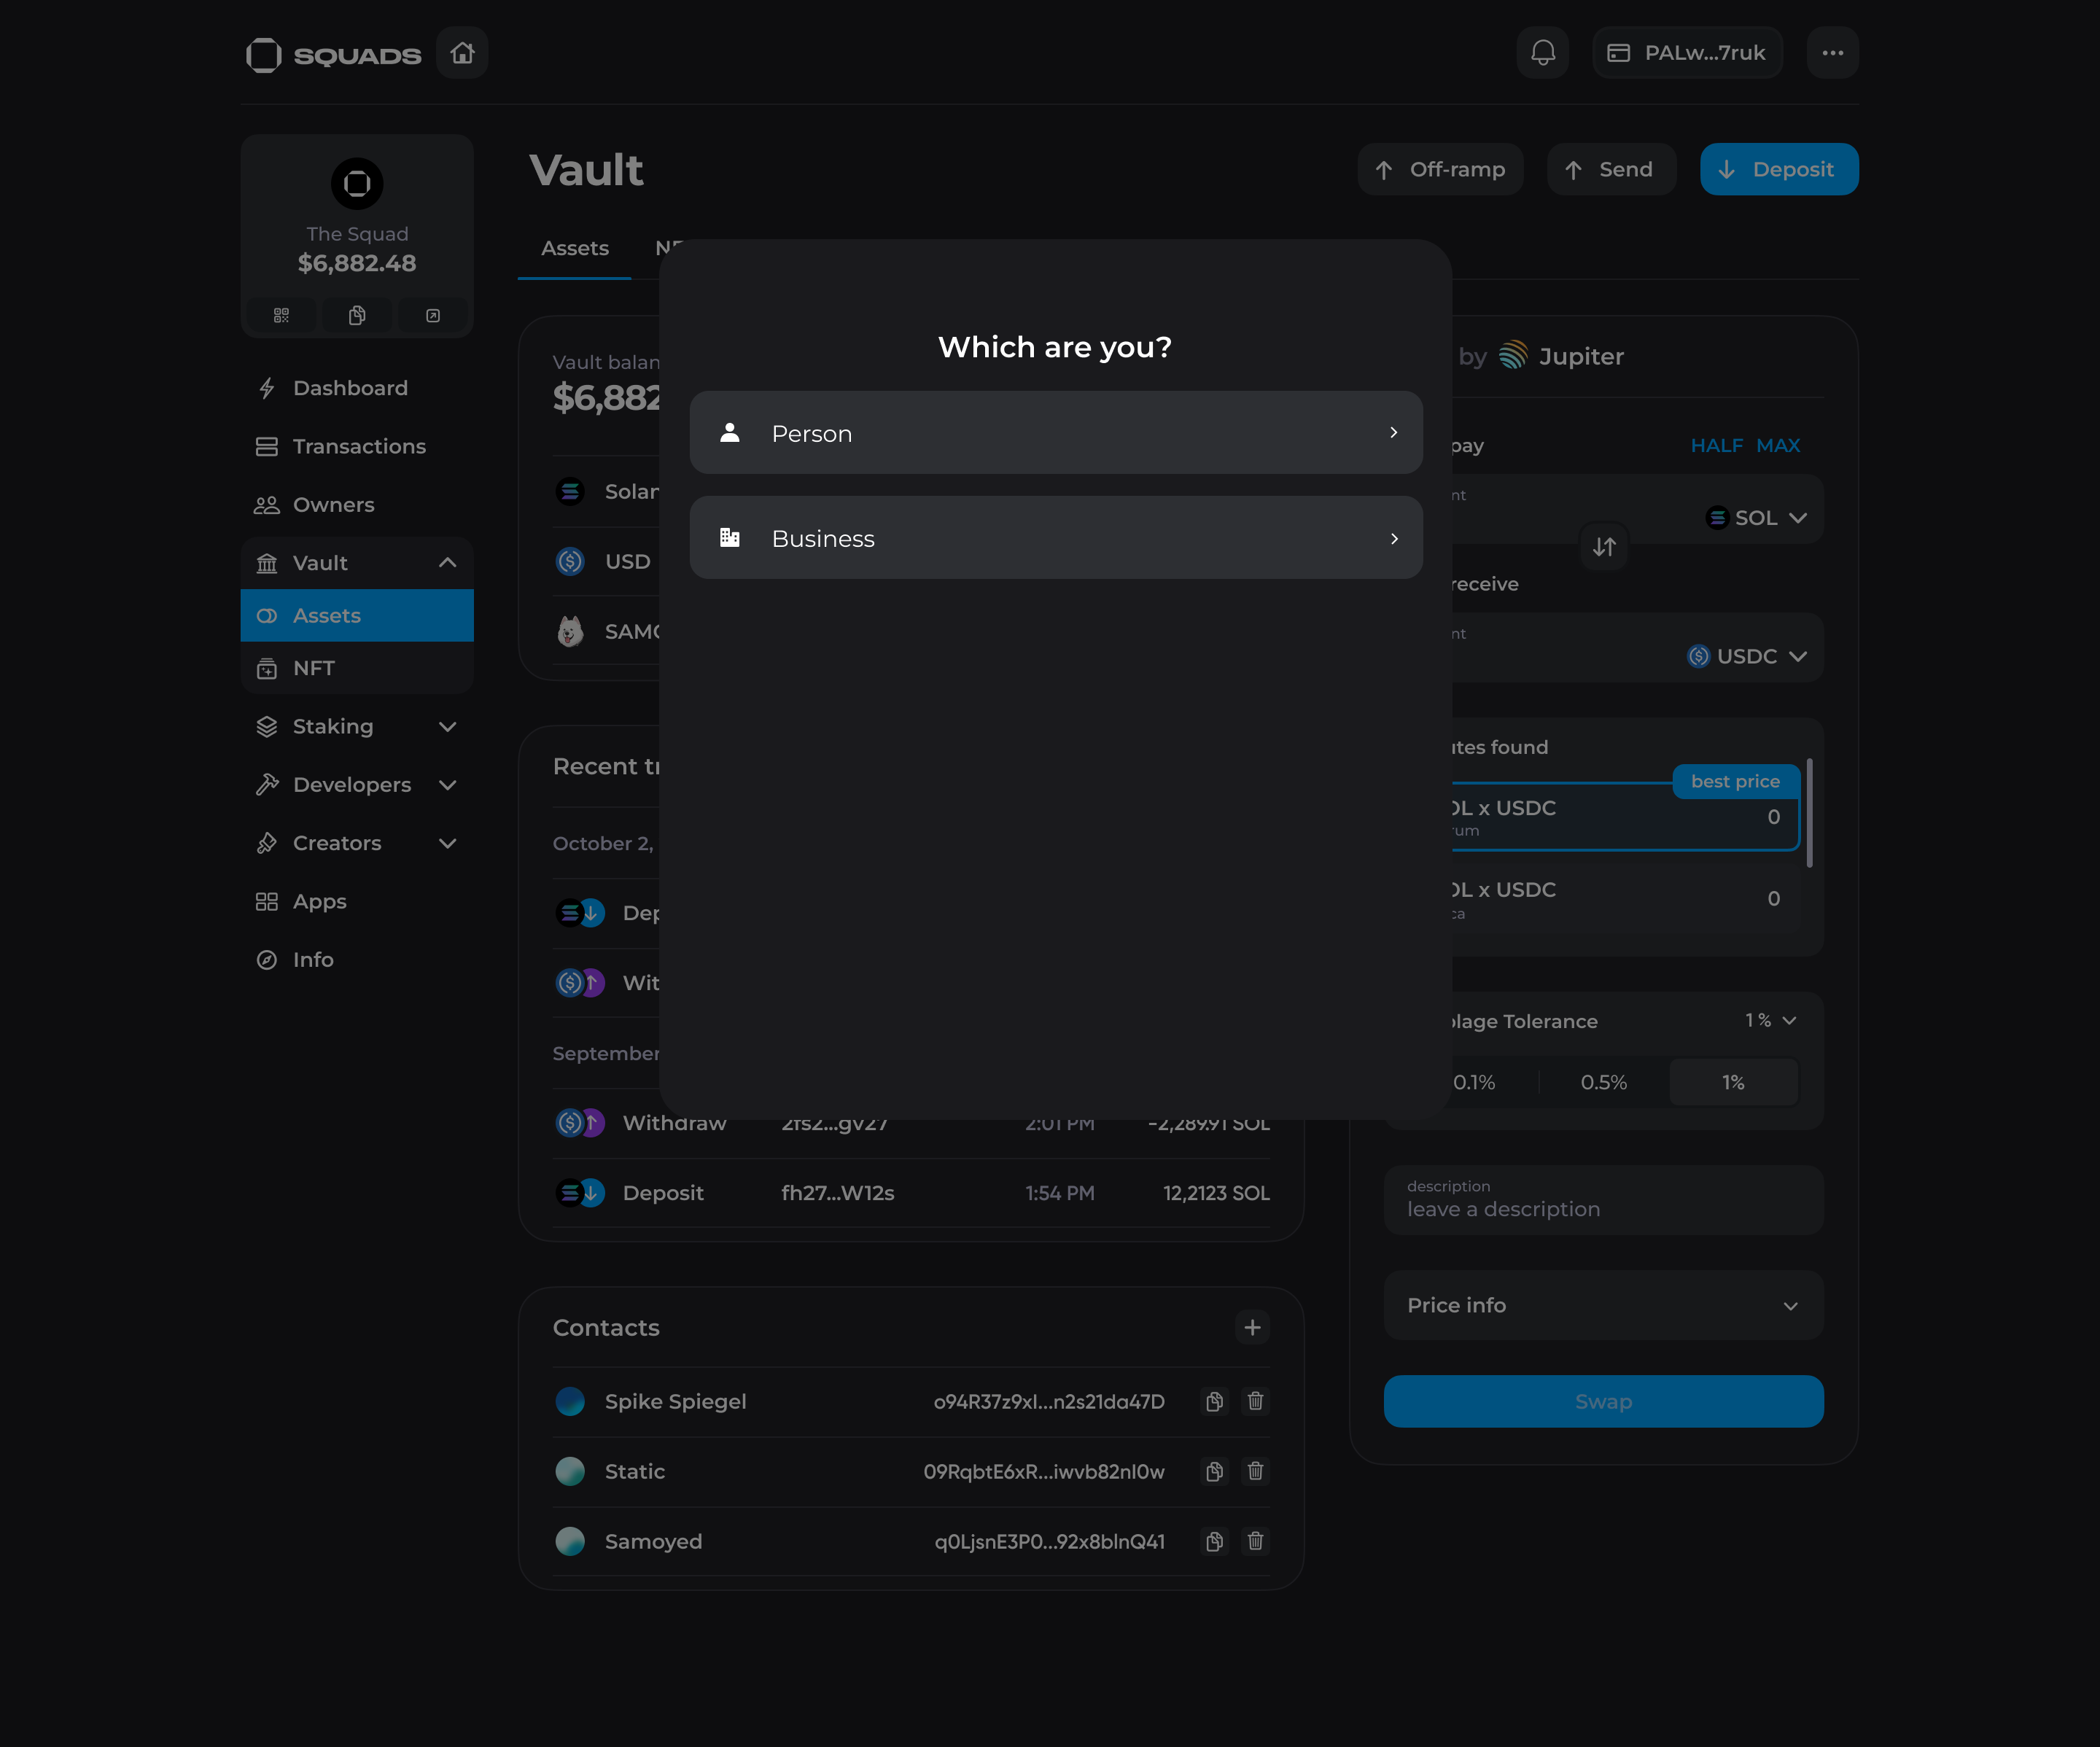Open the notifications bell
Viewport: 2100px width, 1747px height.
tap(1542, 53)
